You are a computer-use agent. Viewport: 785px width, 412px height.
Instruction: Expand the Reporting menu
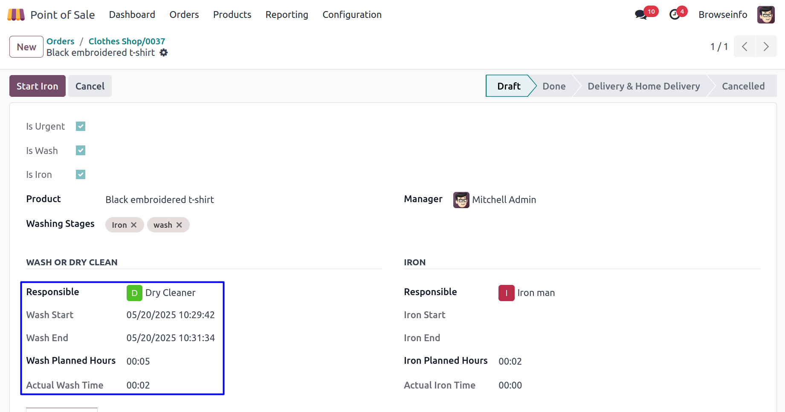coord(287,15)
